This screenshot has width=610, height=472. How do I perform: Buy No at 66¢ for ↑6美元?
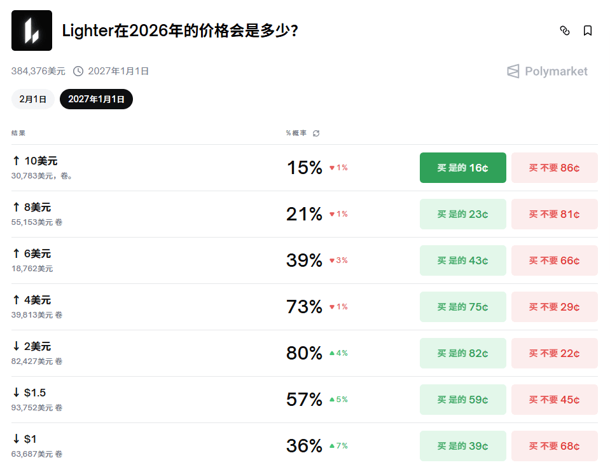coord(555,260)
